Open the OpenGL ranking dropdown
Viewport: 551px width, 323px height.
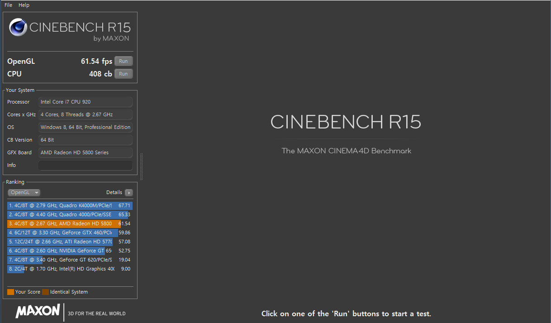point(24,192)
